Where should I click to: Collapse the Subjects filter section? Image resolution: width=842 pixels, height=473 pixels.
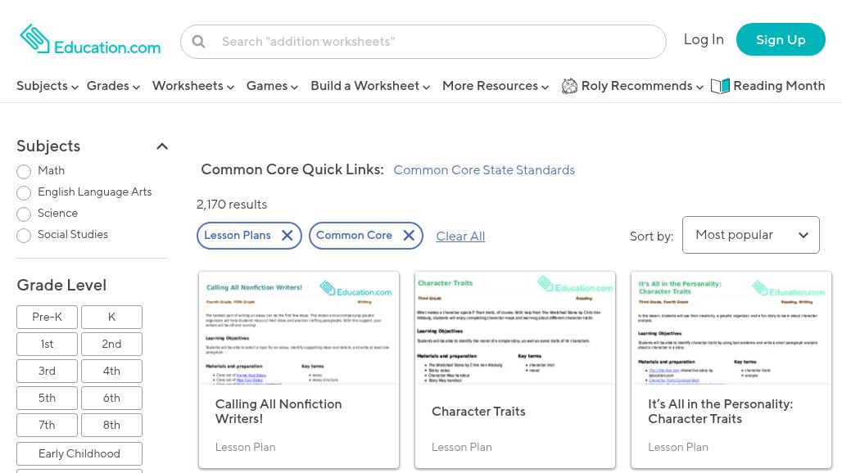(161, 146)
